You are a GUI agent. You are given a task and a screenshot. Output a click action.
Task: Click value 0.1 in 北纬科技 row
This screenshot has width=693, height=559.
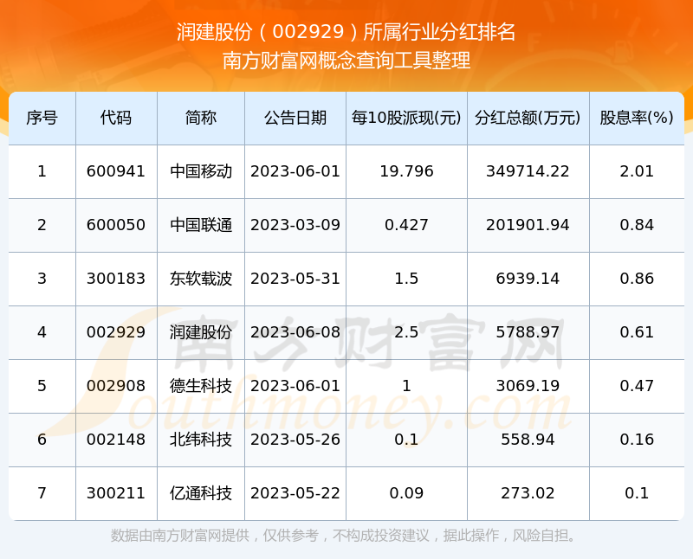click(406, 440)
